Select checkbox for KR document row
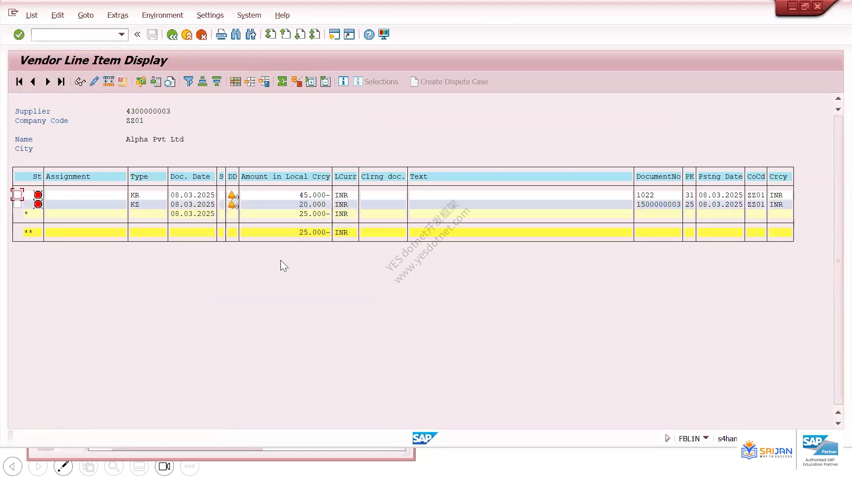This screenshot has width=852, height=479. 18,195
